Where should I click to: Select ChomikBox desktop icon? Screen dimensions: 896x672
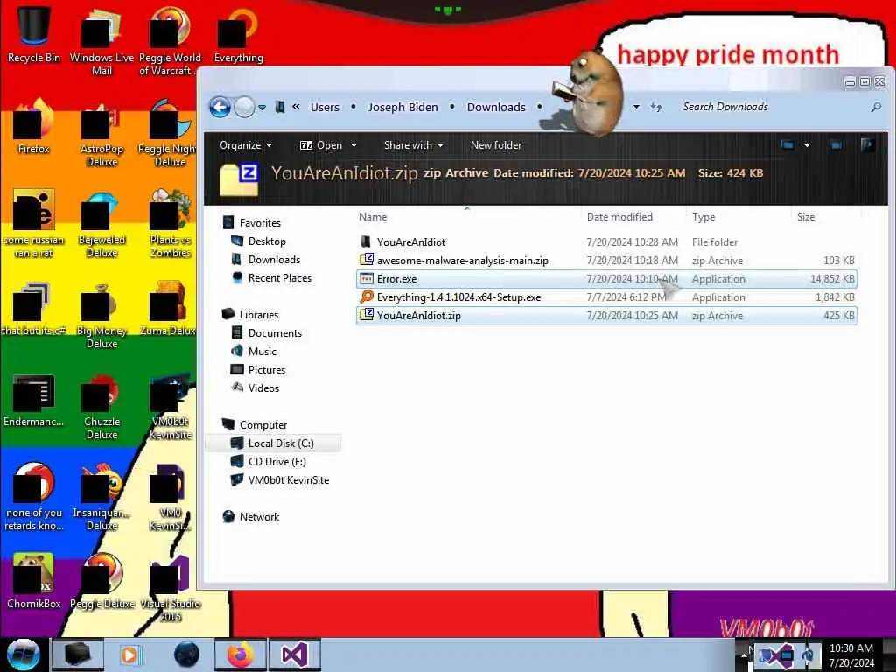[x=34, y=581]
